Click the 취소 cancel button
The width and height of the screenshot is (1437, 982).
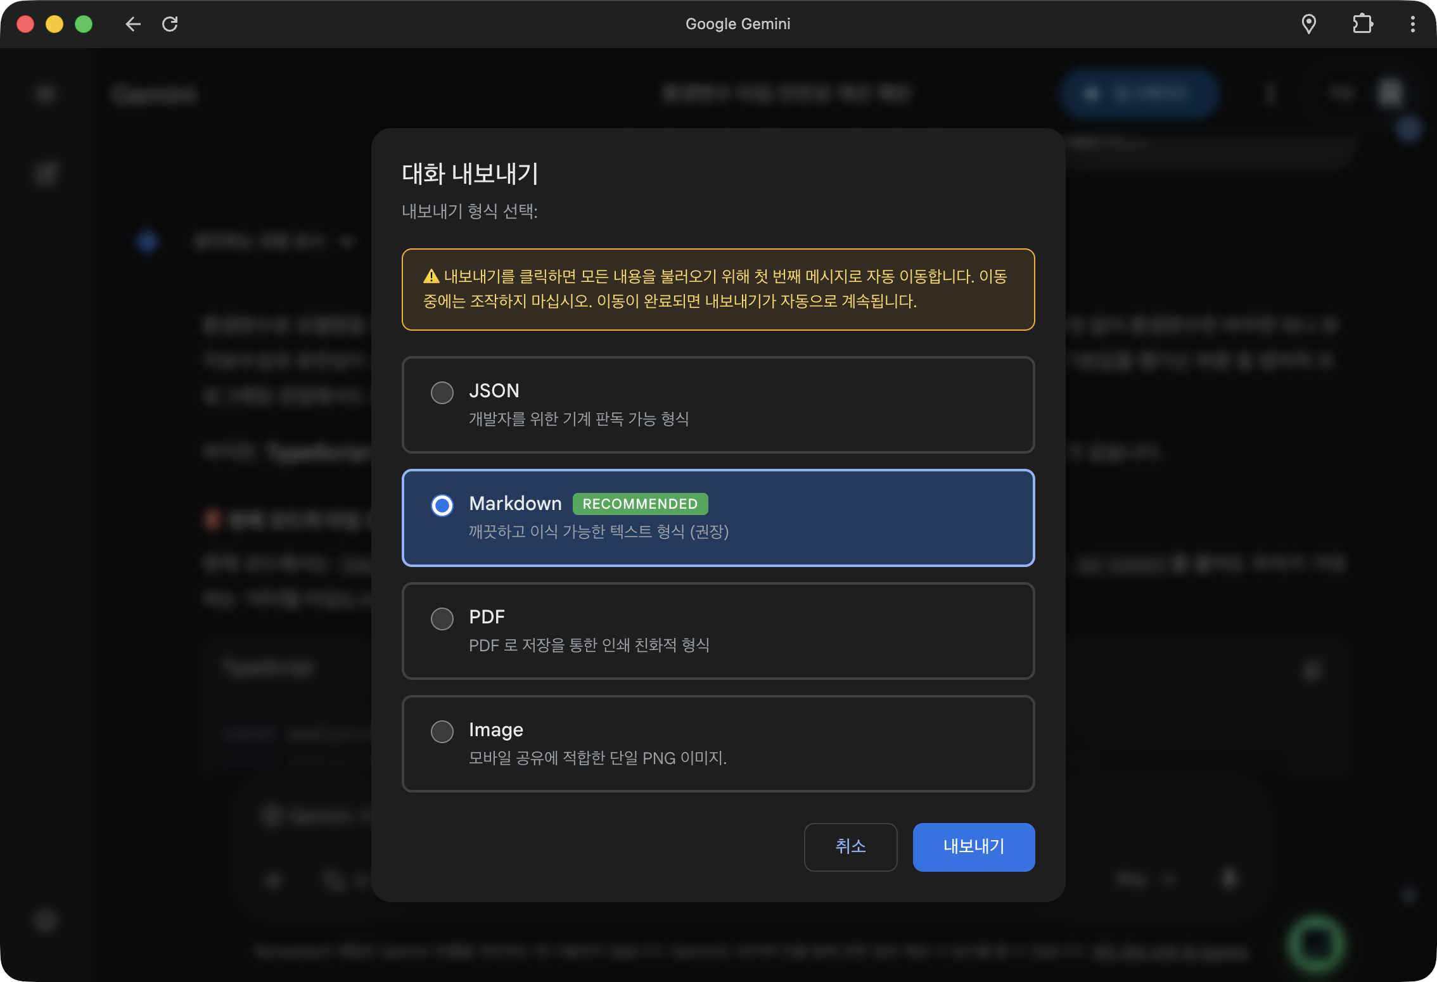point(850,846)
